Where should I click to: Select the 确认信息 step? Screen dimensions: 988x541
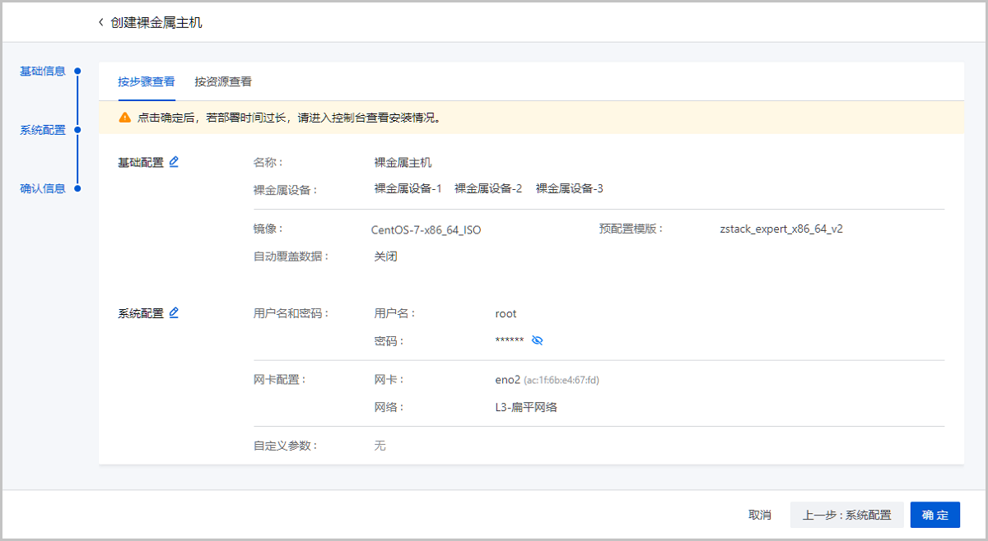click(43, 188)
